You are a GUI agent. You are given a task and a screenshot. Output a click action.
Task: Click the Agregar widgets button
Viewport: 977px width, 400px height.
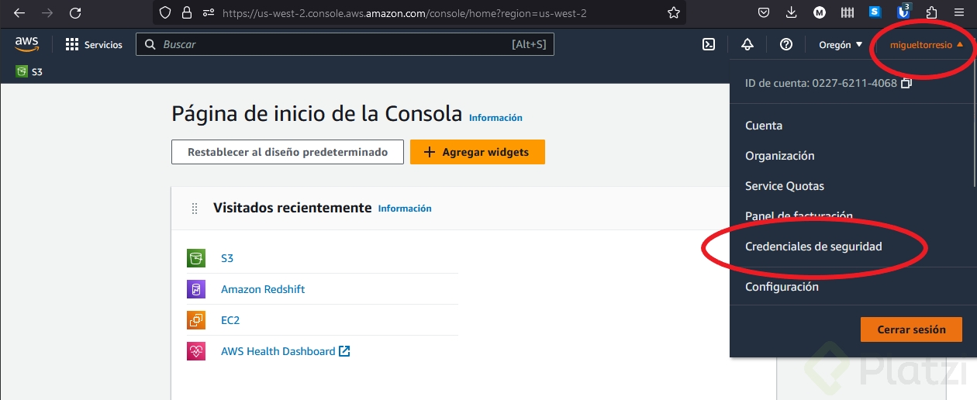coord(478,152)
